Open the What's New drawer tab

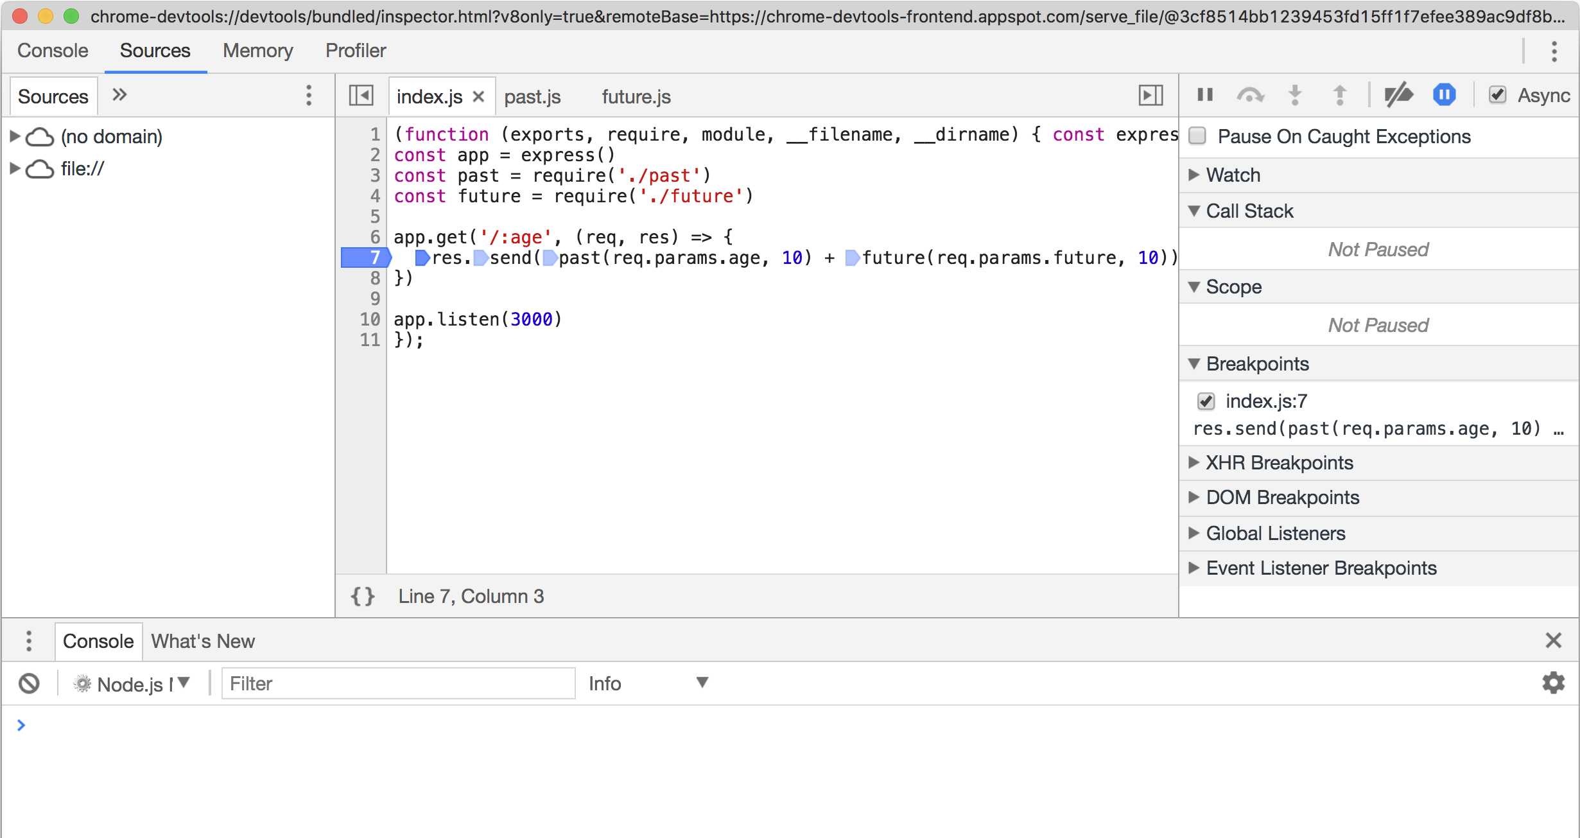203,641
